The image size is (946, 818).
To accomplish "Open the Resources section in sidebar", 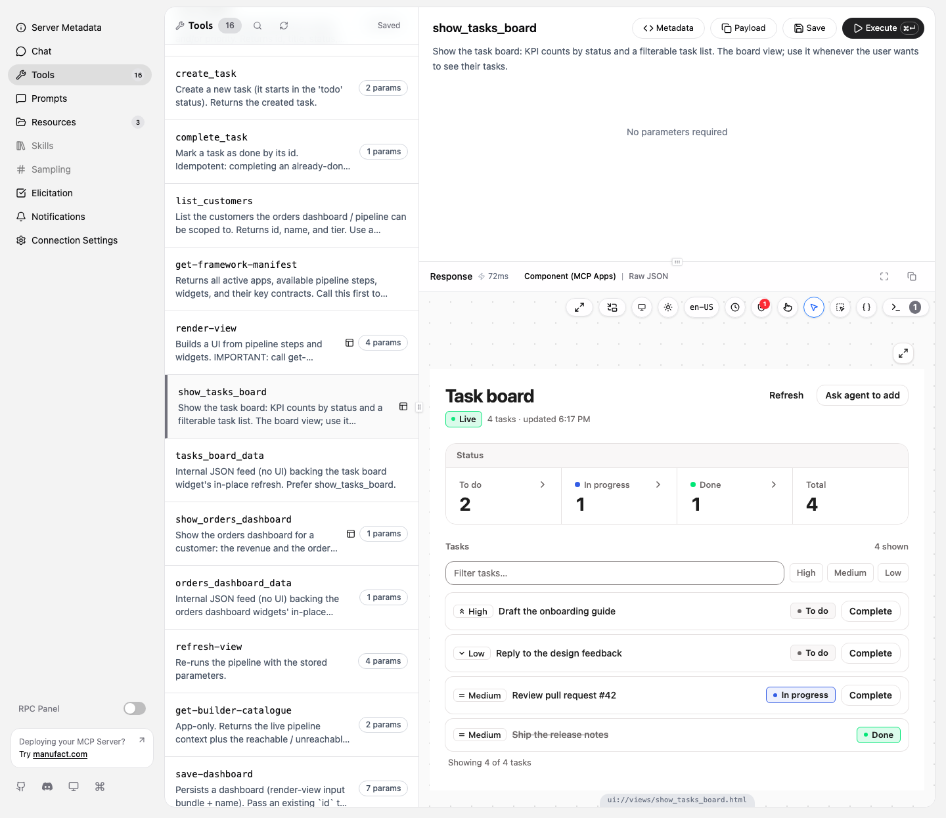I will point(79,122).
